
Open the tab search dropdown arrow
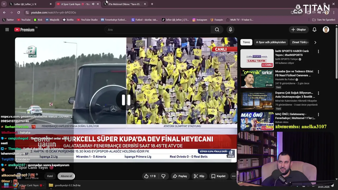pyautogui.click(x=4, y=4)
